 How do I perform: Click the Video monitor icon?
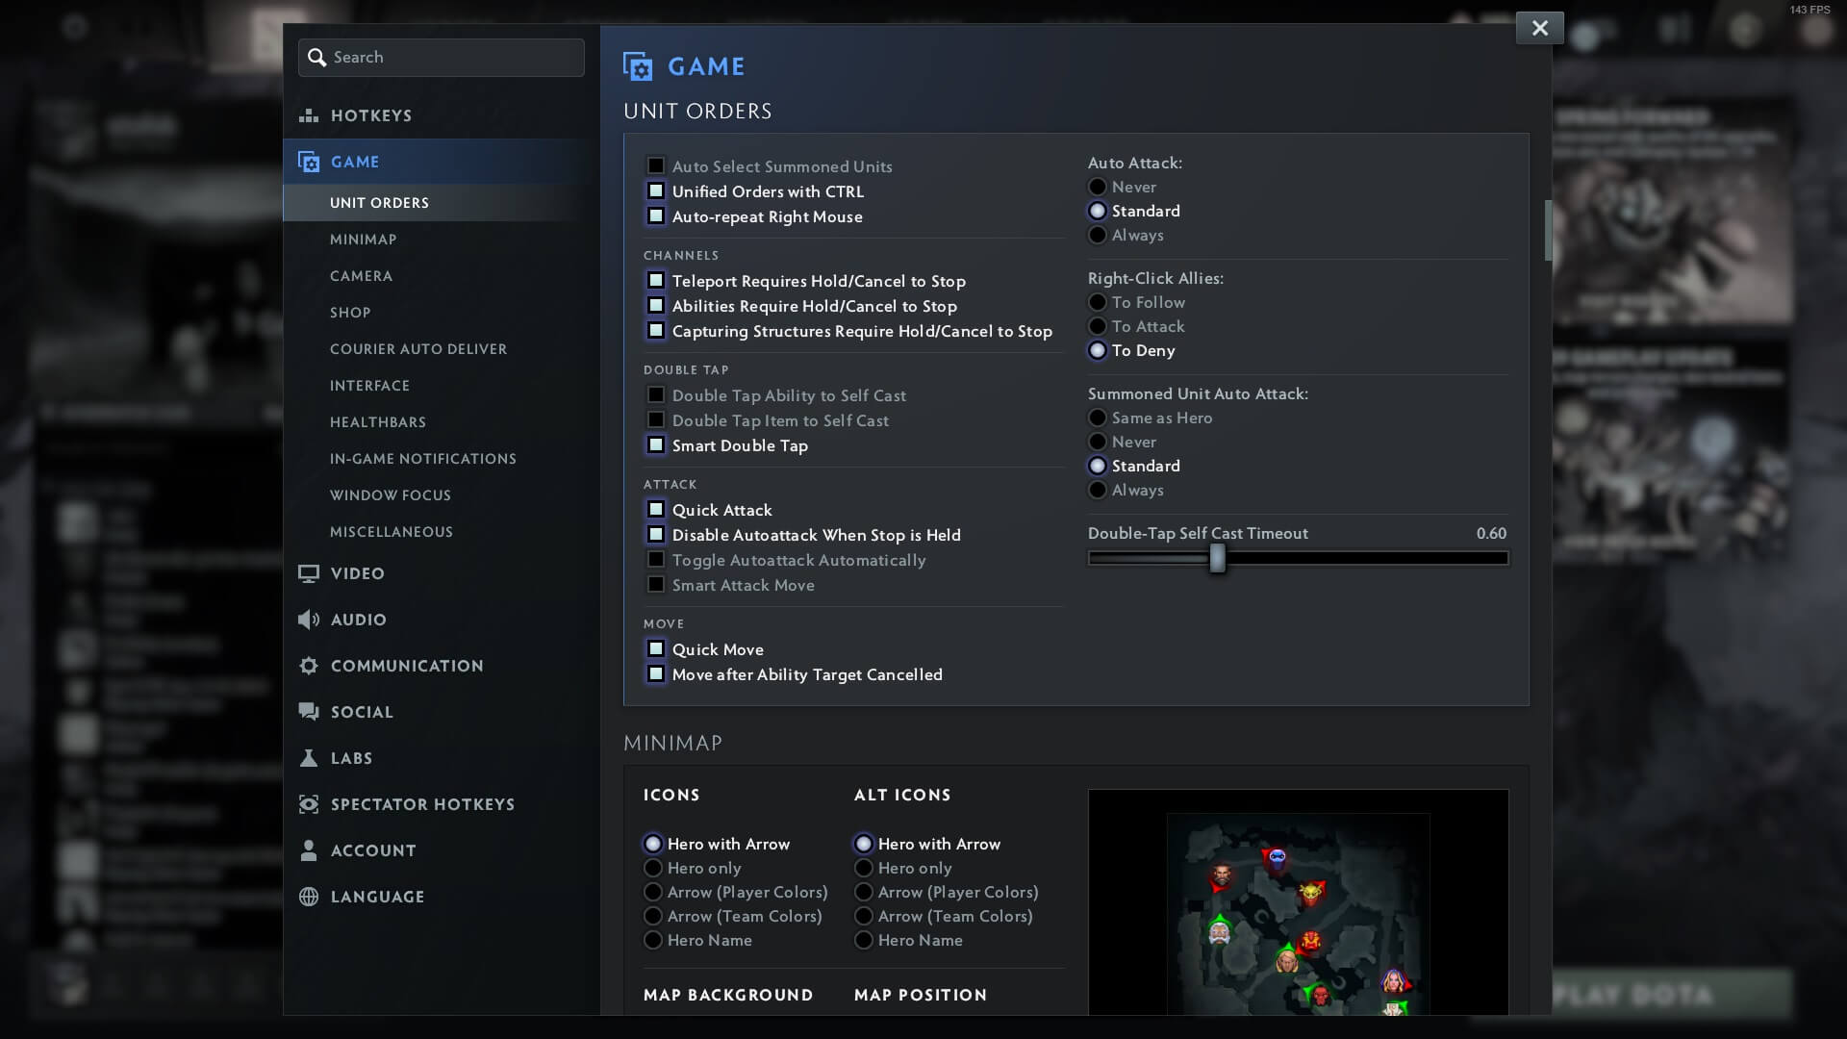(309, 573)
